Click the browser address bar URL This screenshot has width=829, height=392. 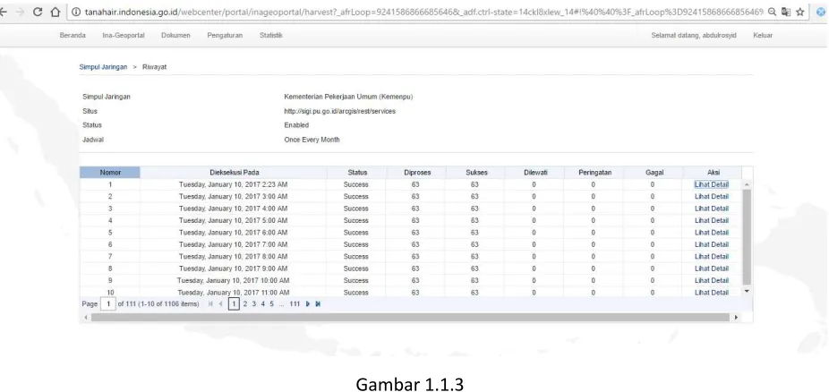coord(423,12)
